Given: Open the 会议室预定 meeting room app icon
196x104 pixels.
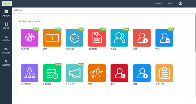Looking at the screenshot, I should (x=30, y=73).
